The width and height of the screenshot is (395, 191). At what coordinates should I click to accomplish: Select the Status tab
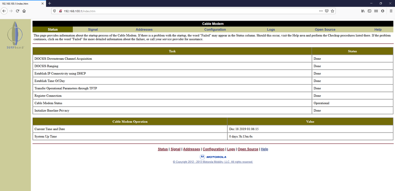(53, 30)
